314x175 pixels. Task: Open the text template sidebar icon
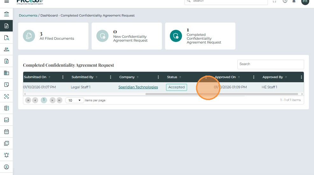pos(6,84)
